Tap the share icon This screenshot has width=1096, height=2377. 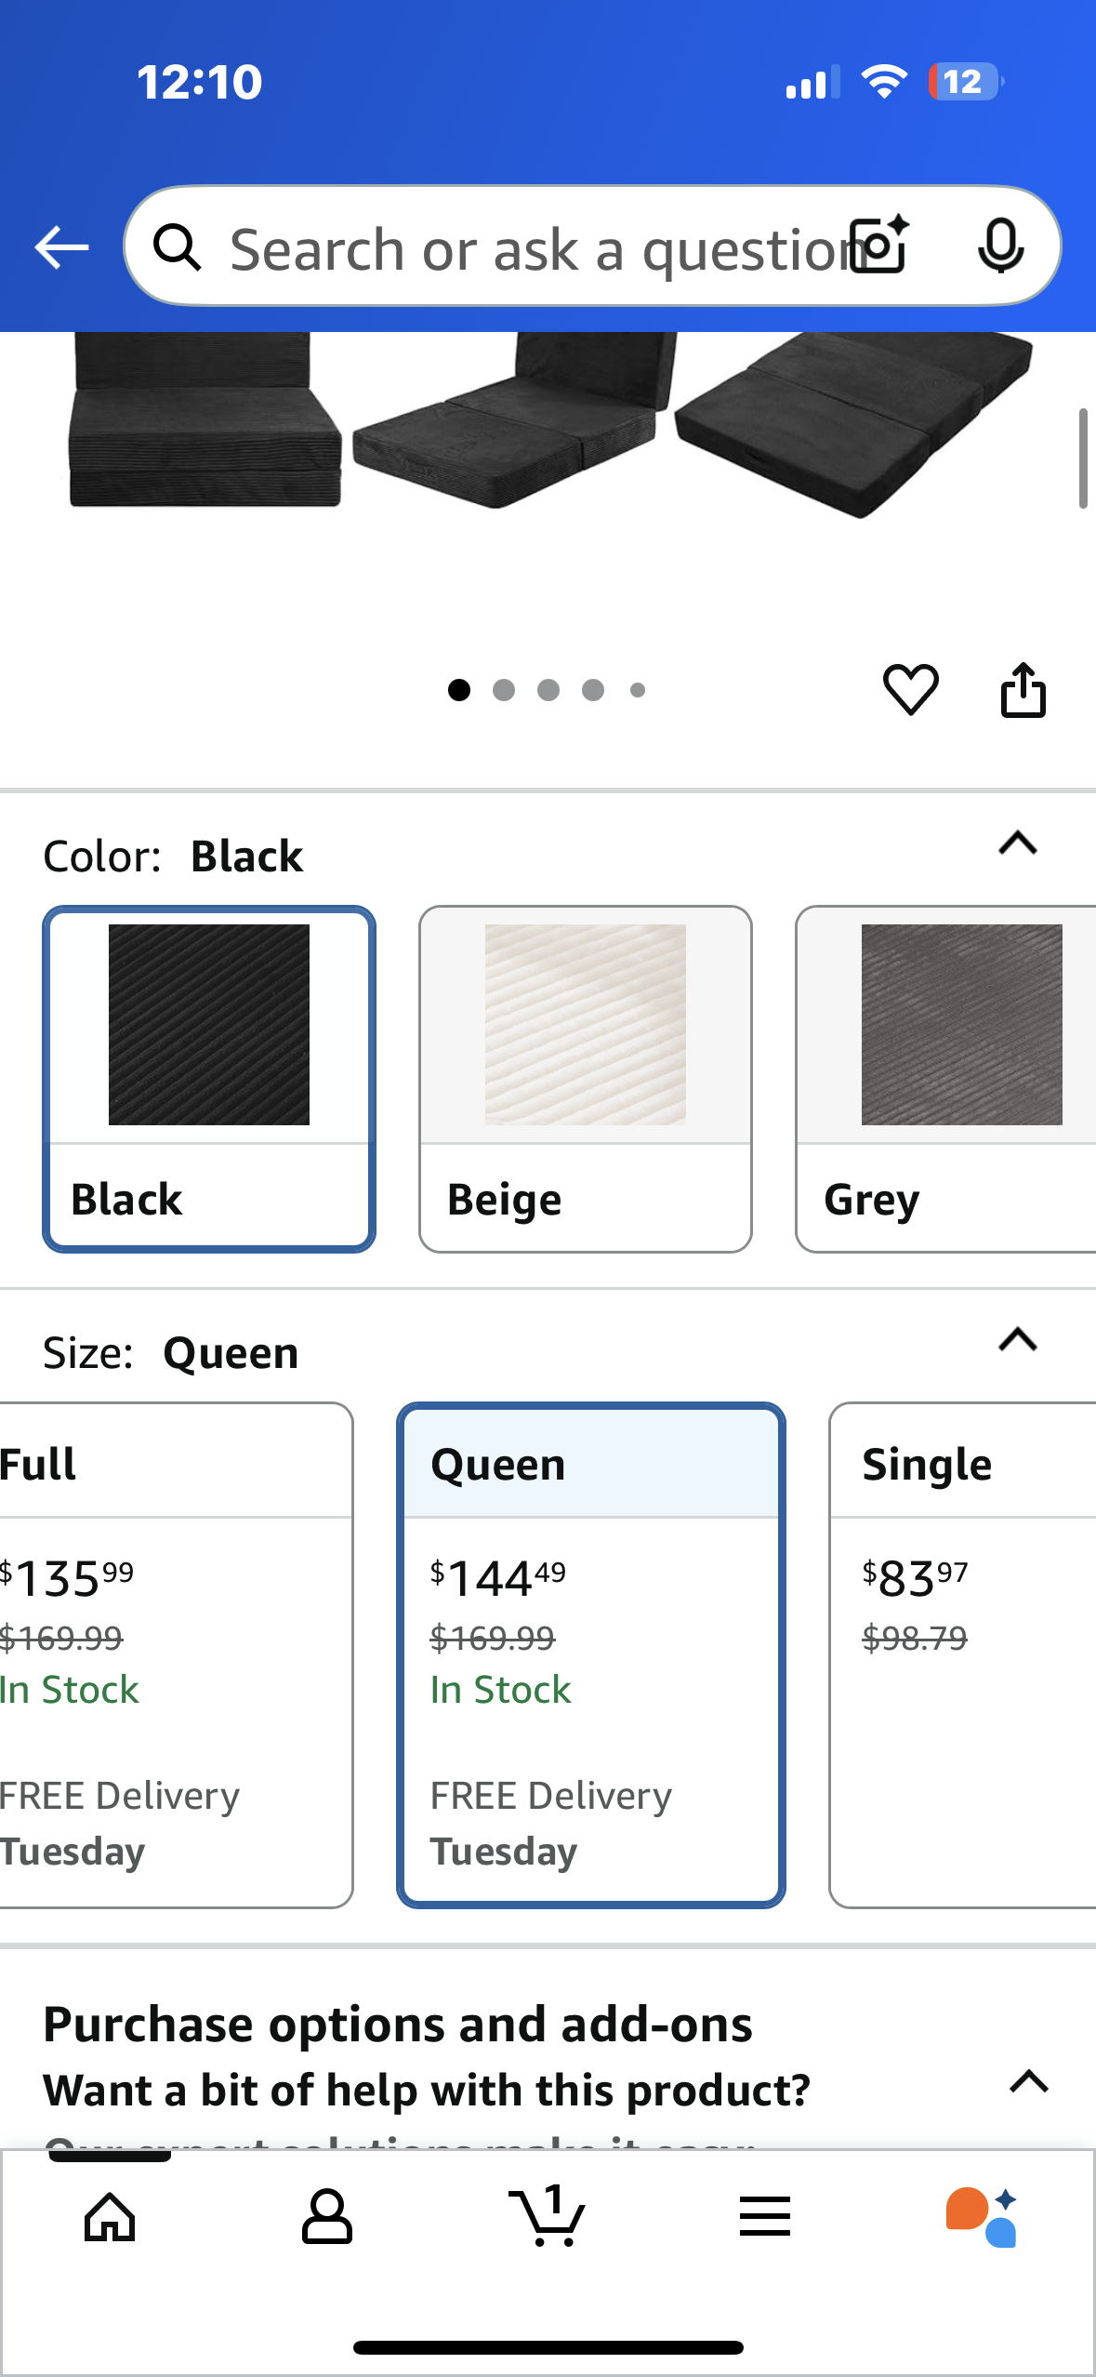(x=1023, y=690)
